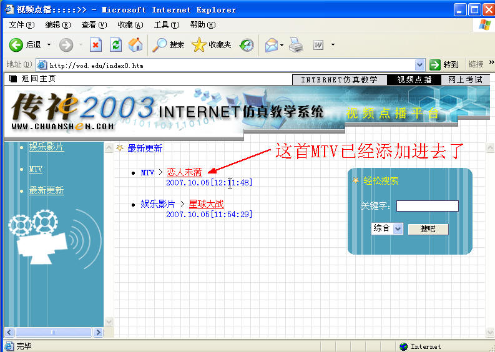Open the 文件 menu

(x=22, y=25)
